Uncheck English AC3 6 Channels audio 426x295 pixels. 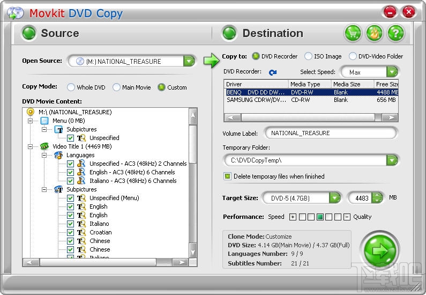[x=70, y=172]
